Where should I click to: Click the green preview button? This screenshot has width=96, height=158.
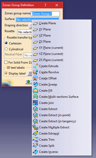[28, 81]
